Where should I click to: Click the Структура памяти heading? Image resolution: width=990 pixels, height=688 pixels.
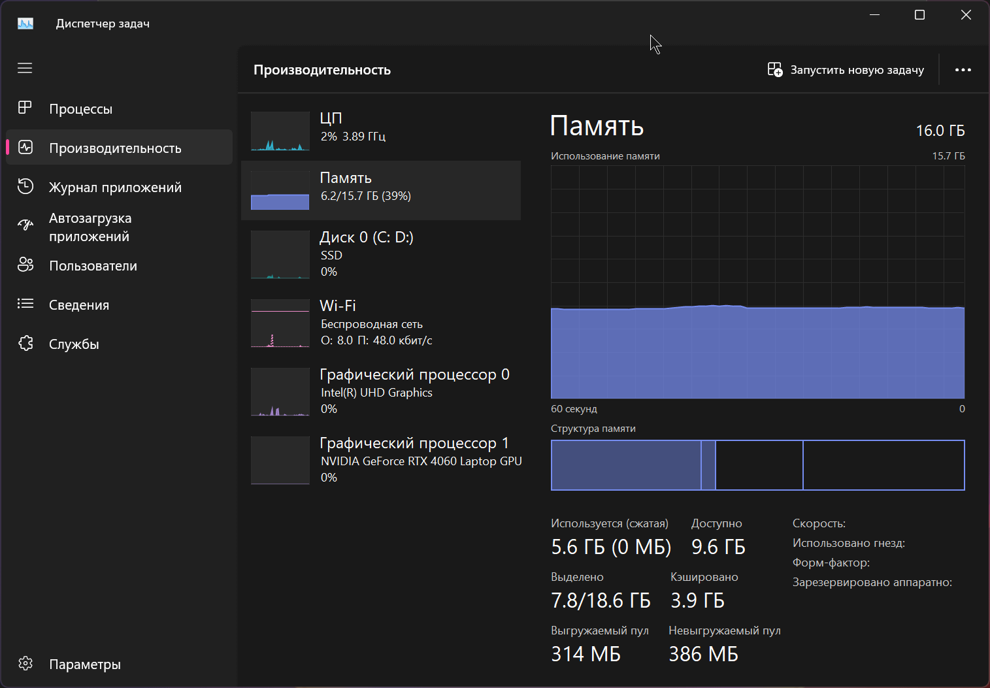tap(593, 429)
